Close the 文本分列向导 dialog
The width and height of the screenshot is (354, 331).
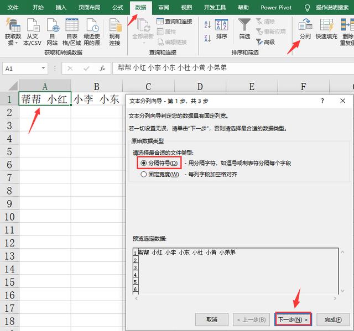[342, 101]
